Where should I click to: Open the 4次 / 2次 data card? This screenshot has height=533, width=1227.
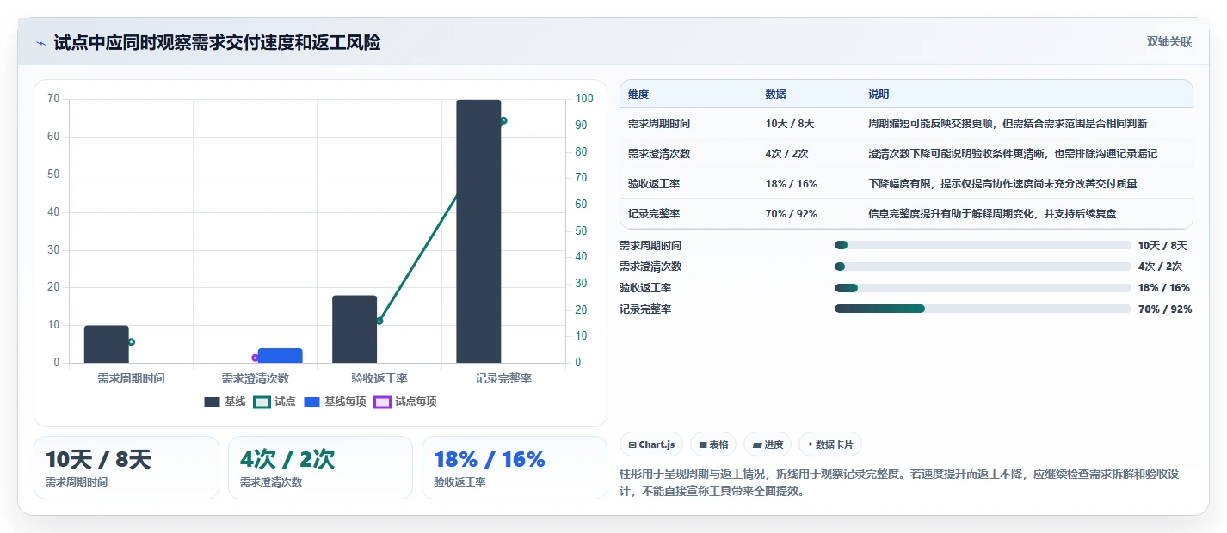[321, 468]
